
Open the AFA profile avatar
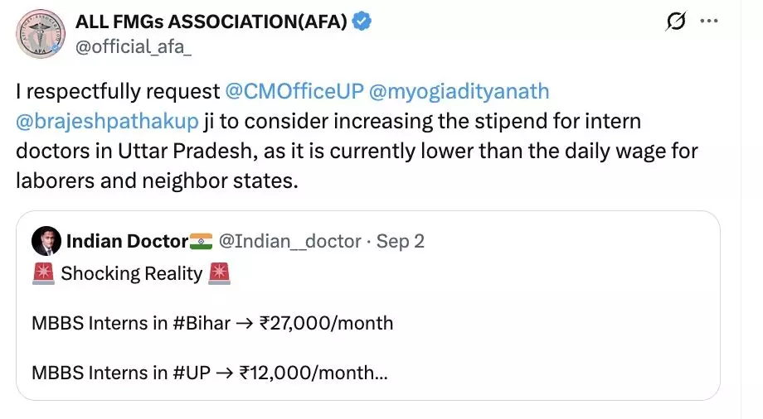[x=39, y=33]
